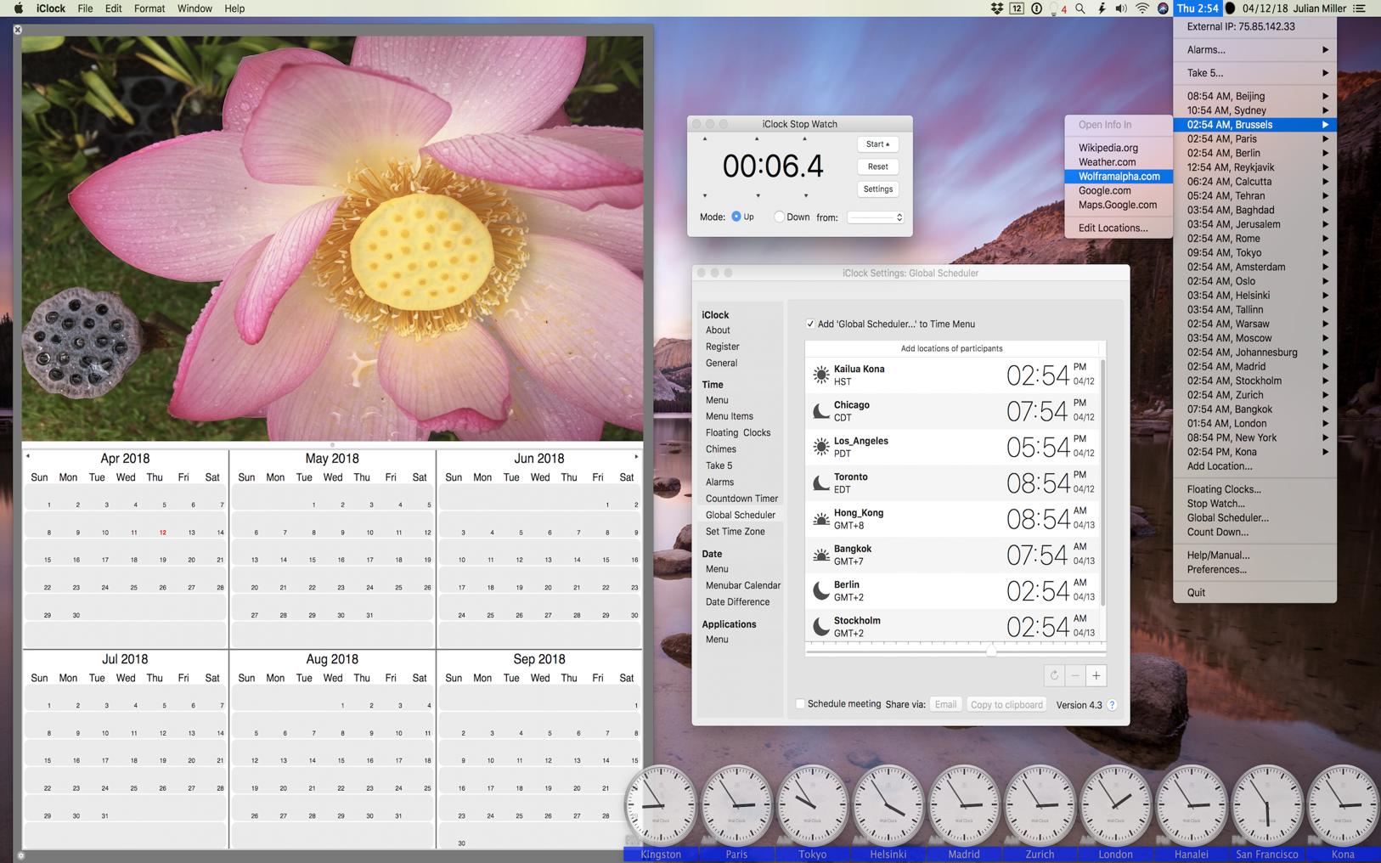Click the San Francisco floating clock face
Screen dimensions: 1381x863
click(1267, 804)
